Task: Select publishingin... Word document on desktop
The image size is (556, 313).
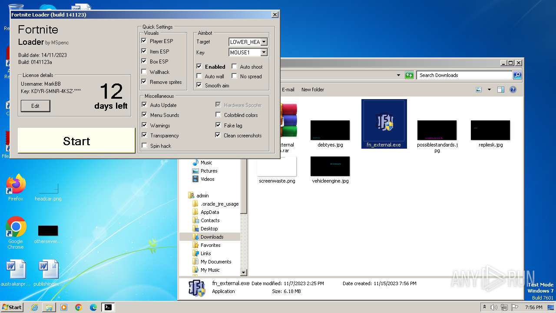Action: point(48,273)
